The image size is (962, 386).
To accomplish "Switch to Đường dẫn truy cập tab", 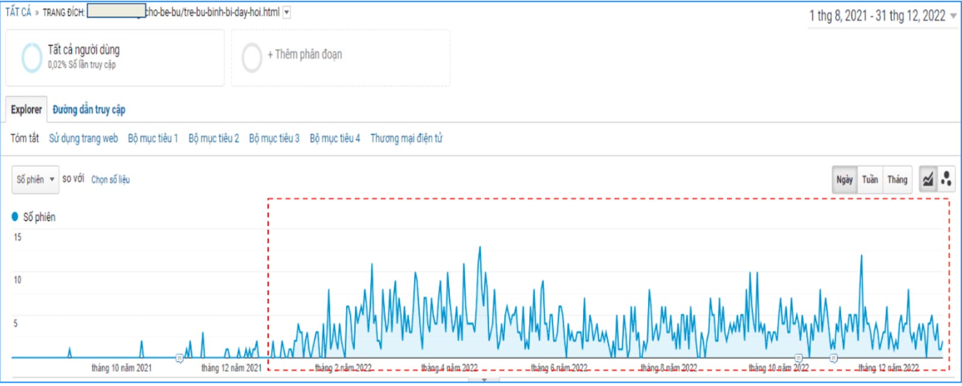I will [x=89, y=109].
